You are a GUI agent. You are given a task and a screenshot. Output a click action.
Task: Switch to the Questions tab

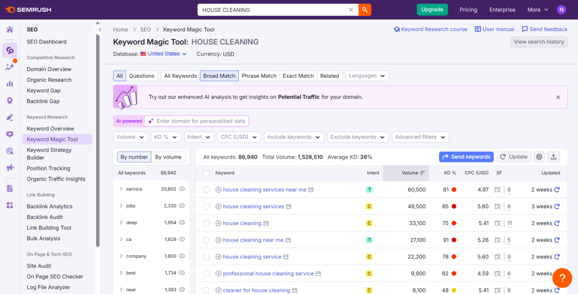[142, 76]
